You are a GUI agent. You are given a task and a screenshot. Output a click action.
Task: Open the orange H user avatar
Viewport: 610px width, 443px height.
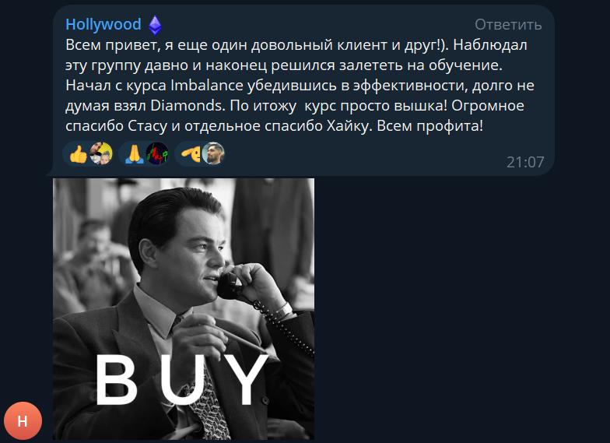23,420
